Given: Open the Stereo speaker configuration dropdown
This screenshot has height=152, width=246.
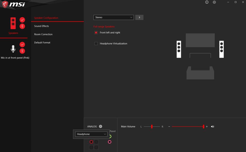Looking at the screenshot, I should coord(113,17).
